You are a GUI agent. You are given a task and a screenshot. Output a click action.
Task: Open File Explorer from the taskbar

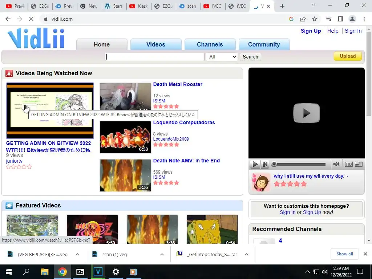click(x=44, y=272)
